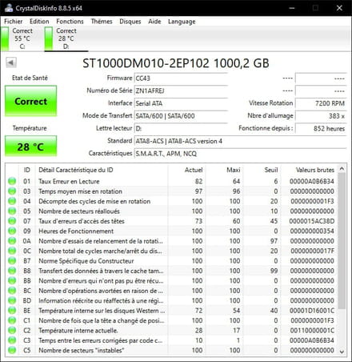Click the status dot beside Heures de Fonctionnement
Viewport: 352px width, 362px height.
12,231
